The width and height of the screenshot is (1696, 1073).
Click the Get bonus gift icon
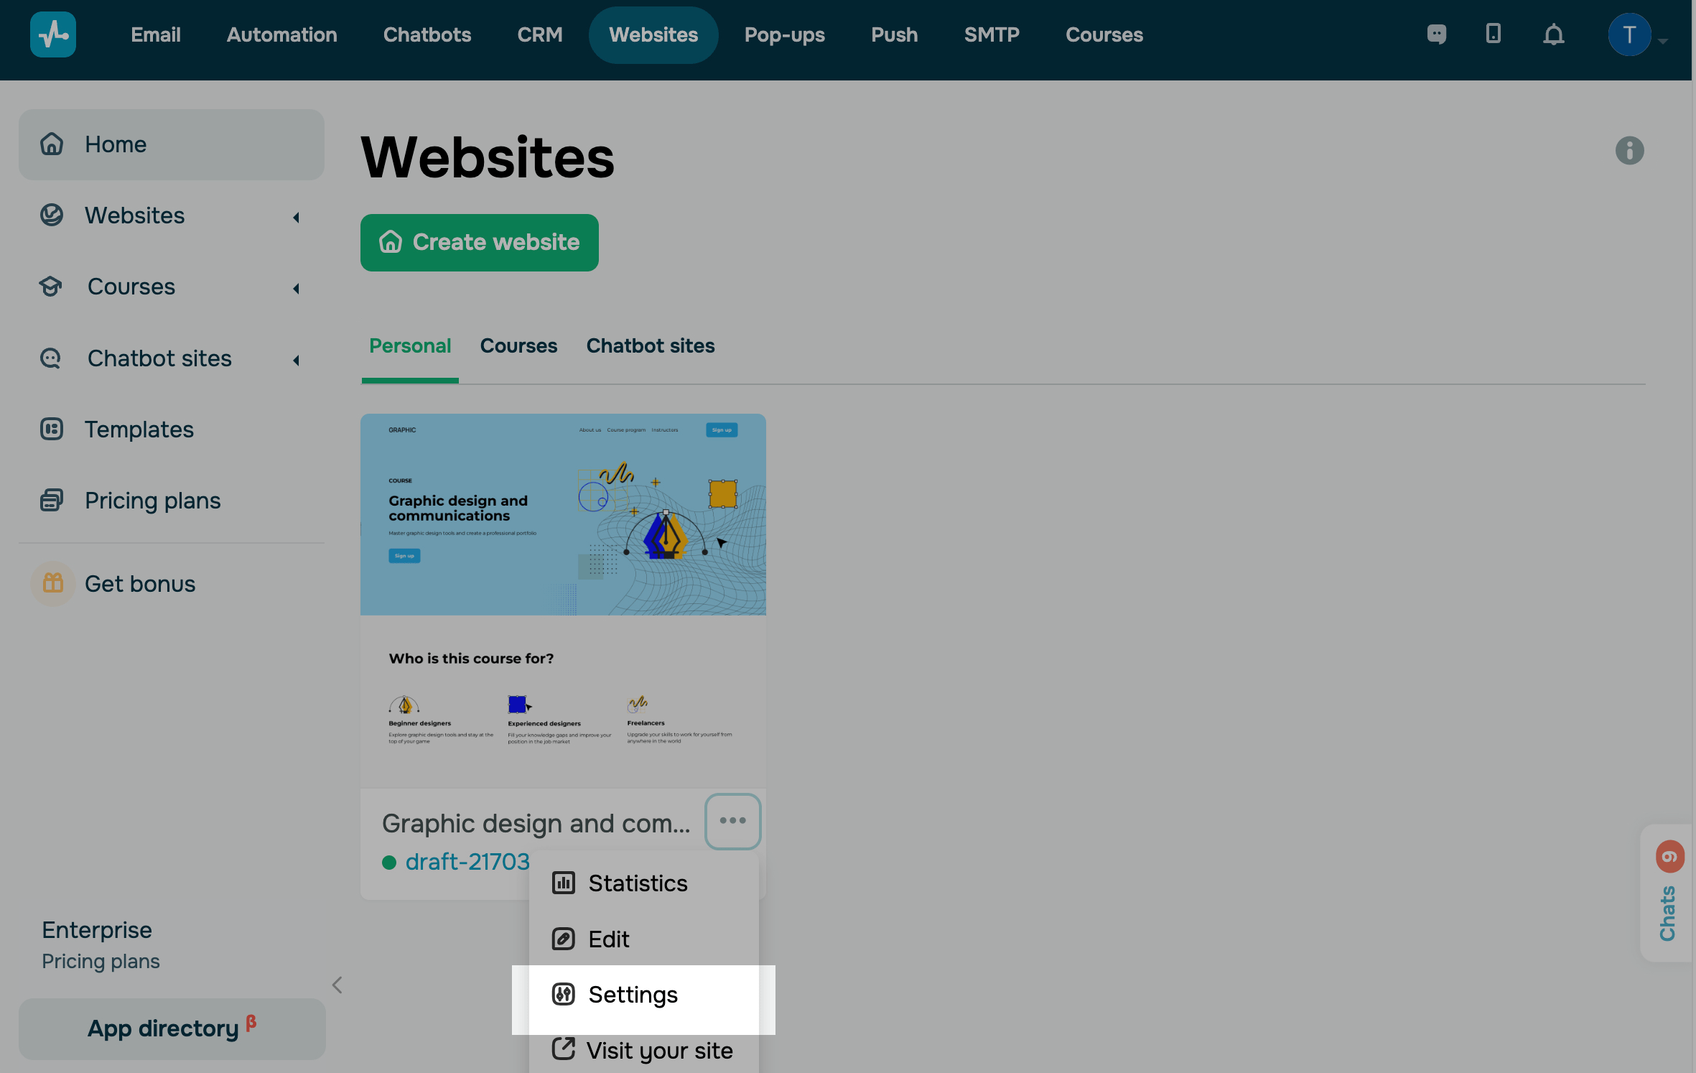[53, 583]
